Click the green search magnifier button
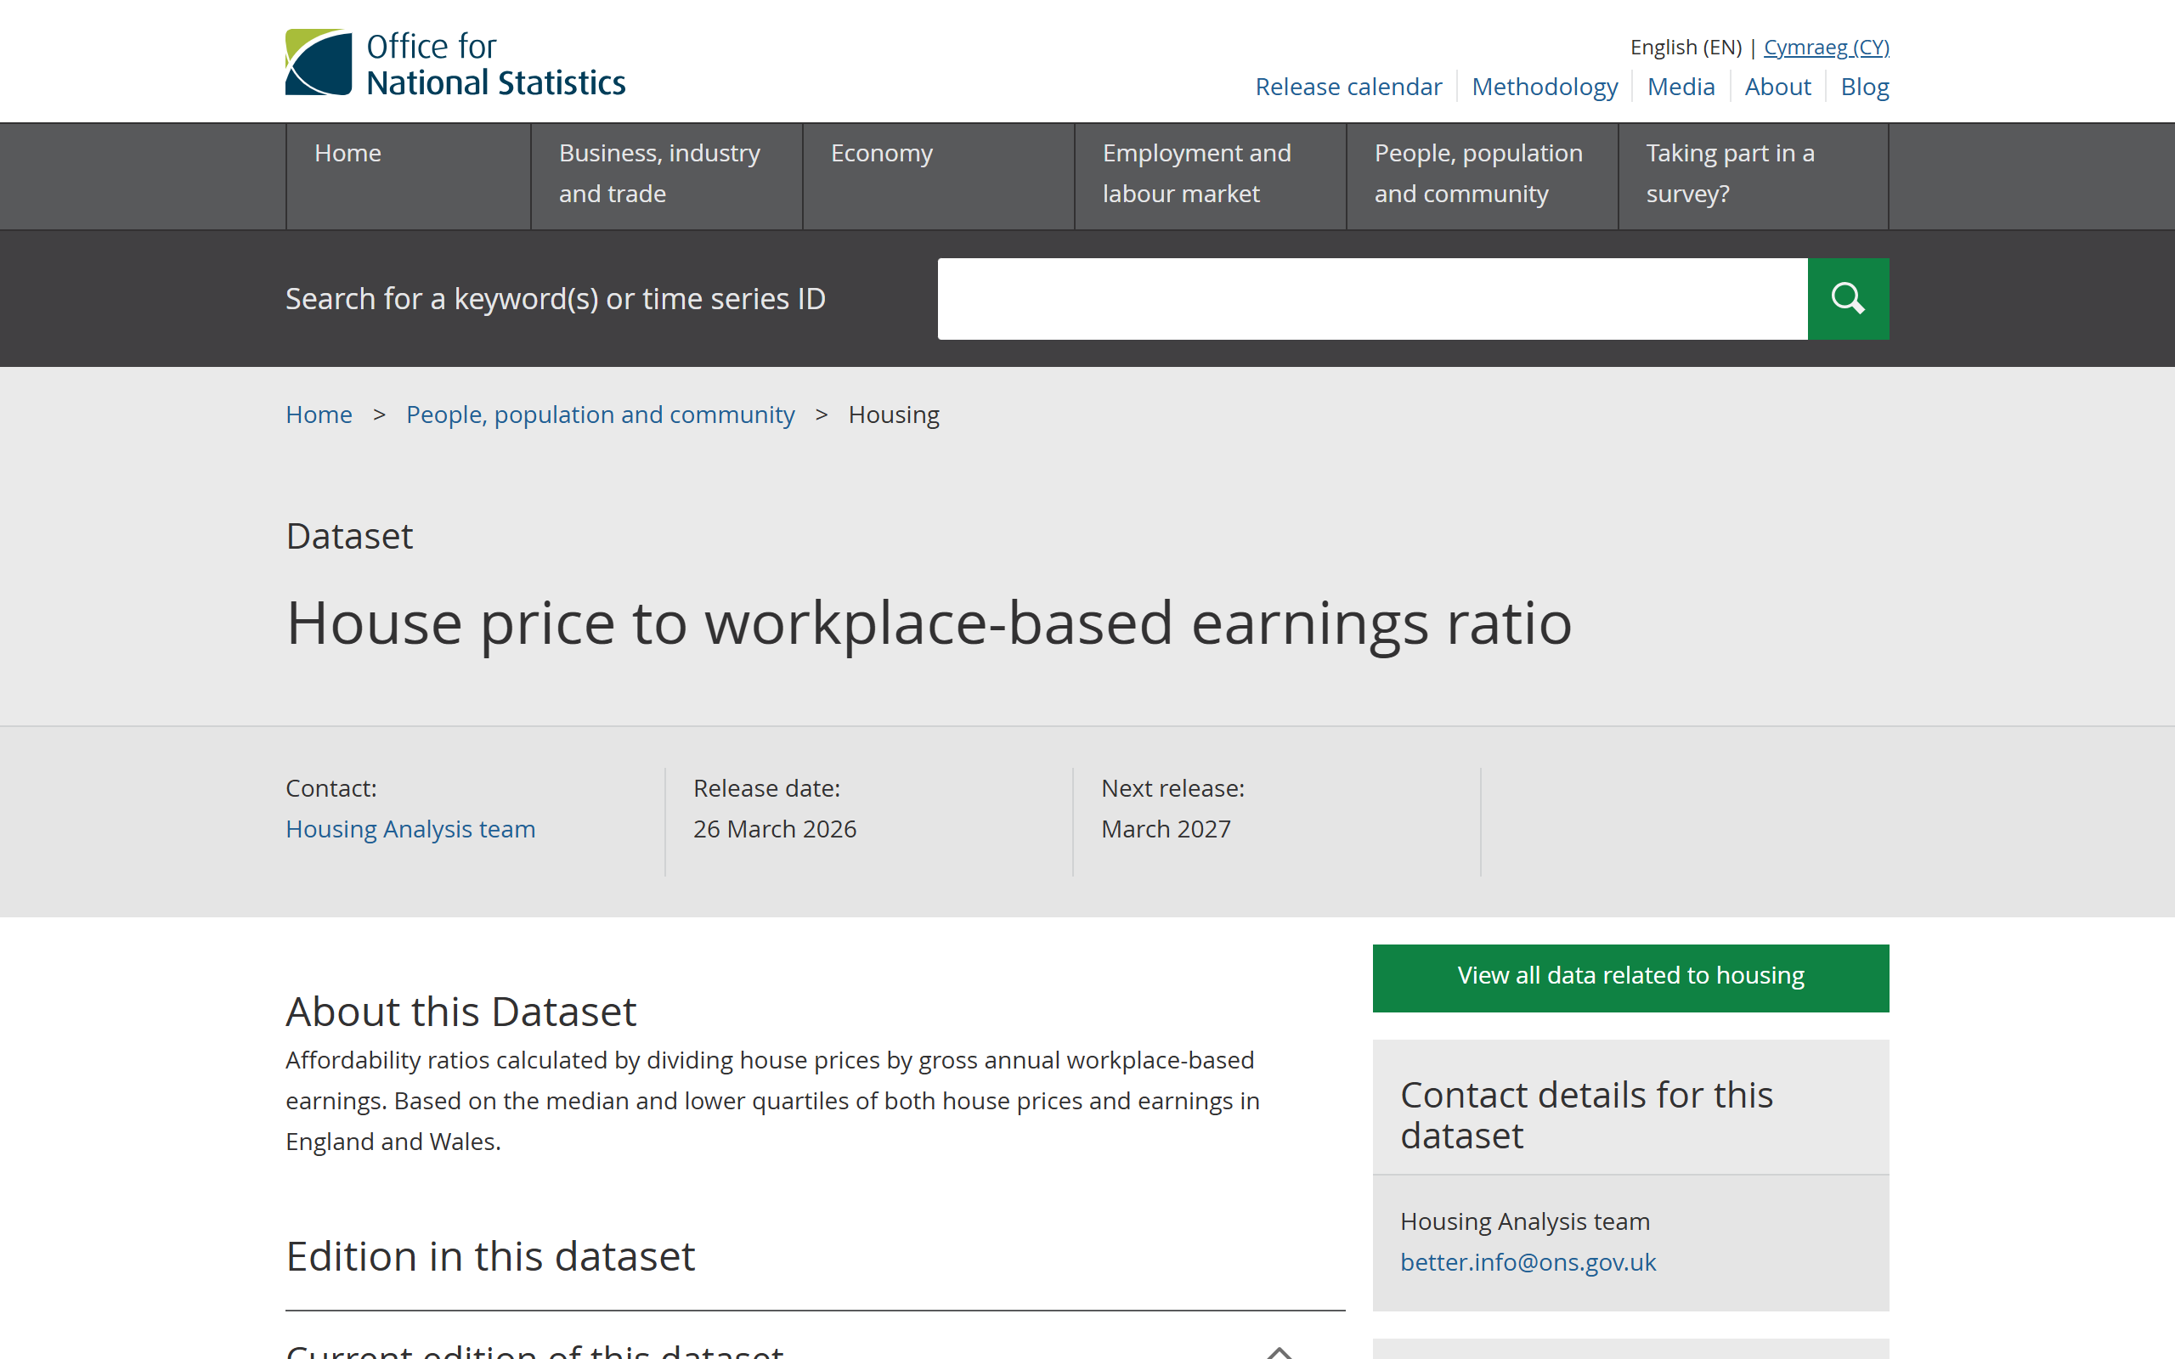The height and width of the screenshot is (1359, 2175). pos(1848,298)
